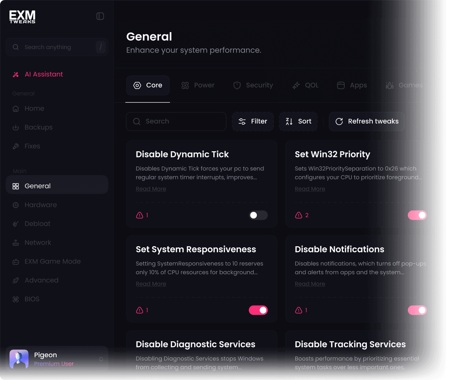Open the Filter options
The height and width of the screenshot is (380, 457).
click(253, 121)
